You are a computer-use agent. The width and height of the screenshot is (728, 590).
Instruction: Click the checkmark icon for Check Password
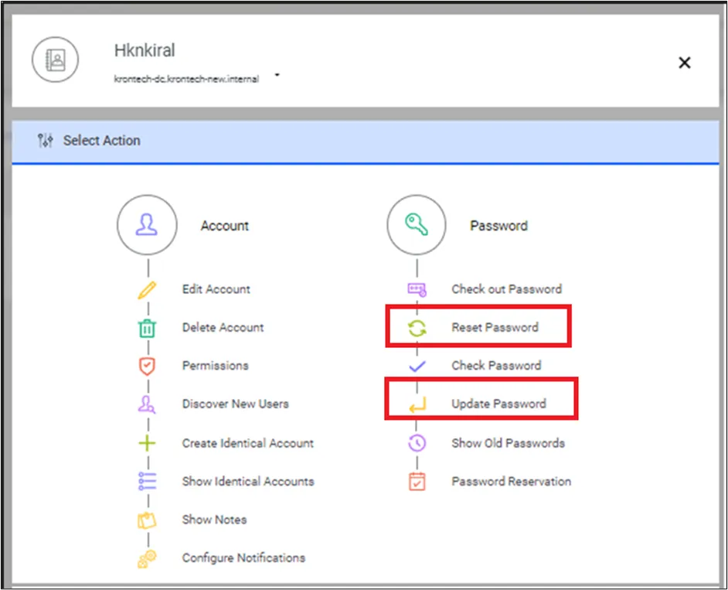(417, 366)
